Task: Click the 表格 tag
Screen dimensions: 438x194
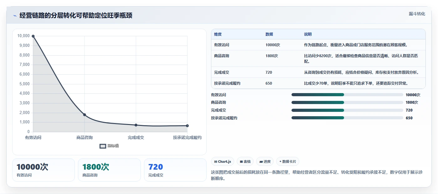Action: point(245,162)
